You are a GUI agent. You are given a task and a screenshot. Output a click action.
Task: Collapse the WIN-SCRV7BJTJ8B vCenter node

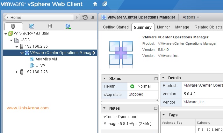click(x=6, y=34)
